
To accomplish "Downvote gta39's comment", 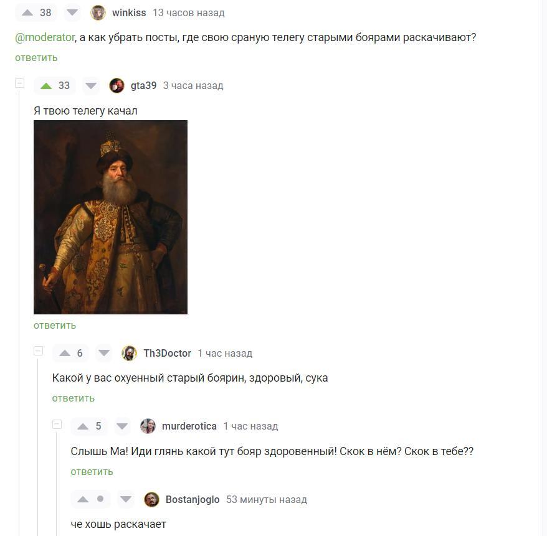I will (91, 86).
